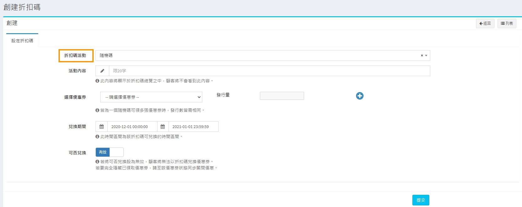
Task: Click the calendar icon before end date
Action: click(x=163, y=127)
